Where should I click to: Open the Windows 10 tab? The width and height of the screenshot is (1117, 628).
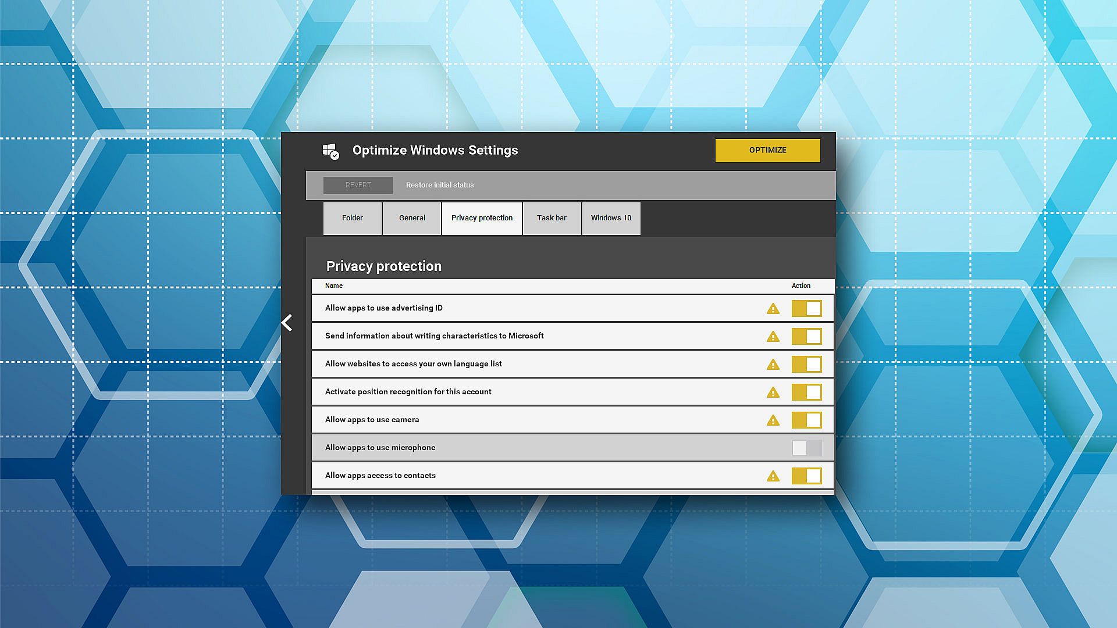click(x=611, y=218)
